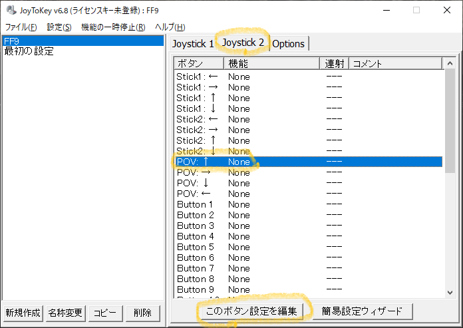Open the ヘルプ(H) menu

click(x=170, y=27)
